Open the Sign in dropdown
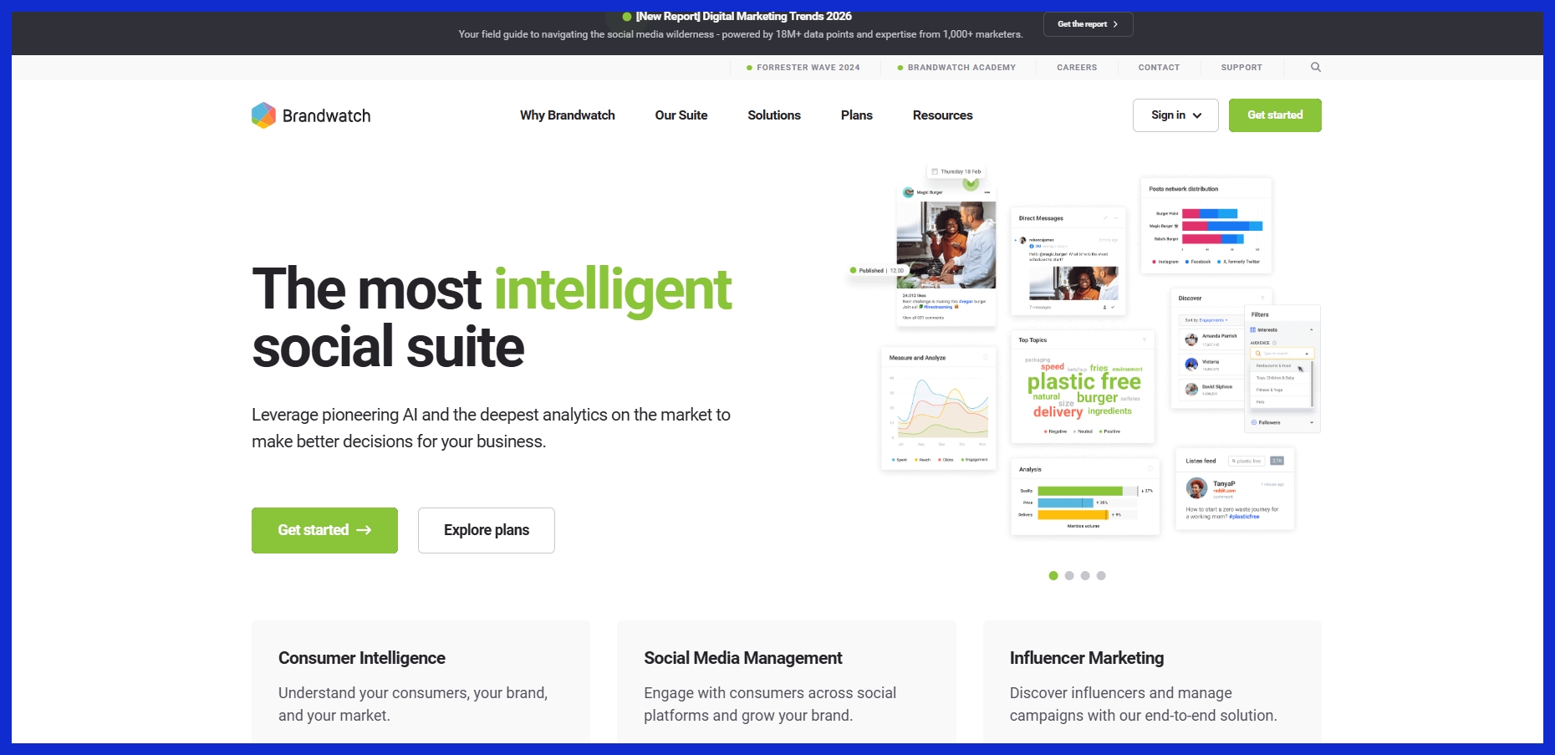This screenshot has width=1555, height=755. tap(1175, 115)
